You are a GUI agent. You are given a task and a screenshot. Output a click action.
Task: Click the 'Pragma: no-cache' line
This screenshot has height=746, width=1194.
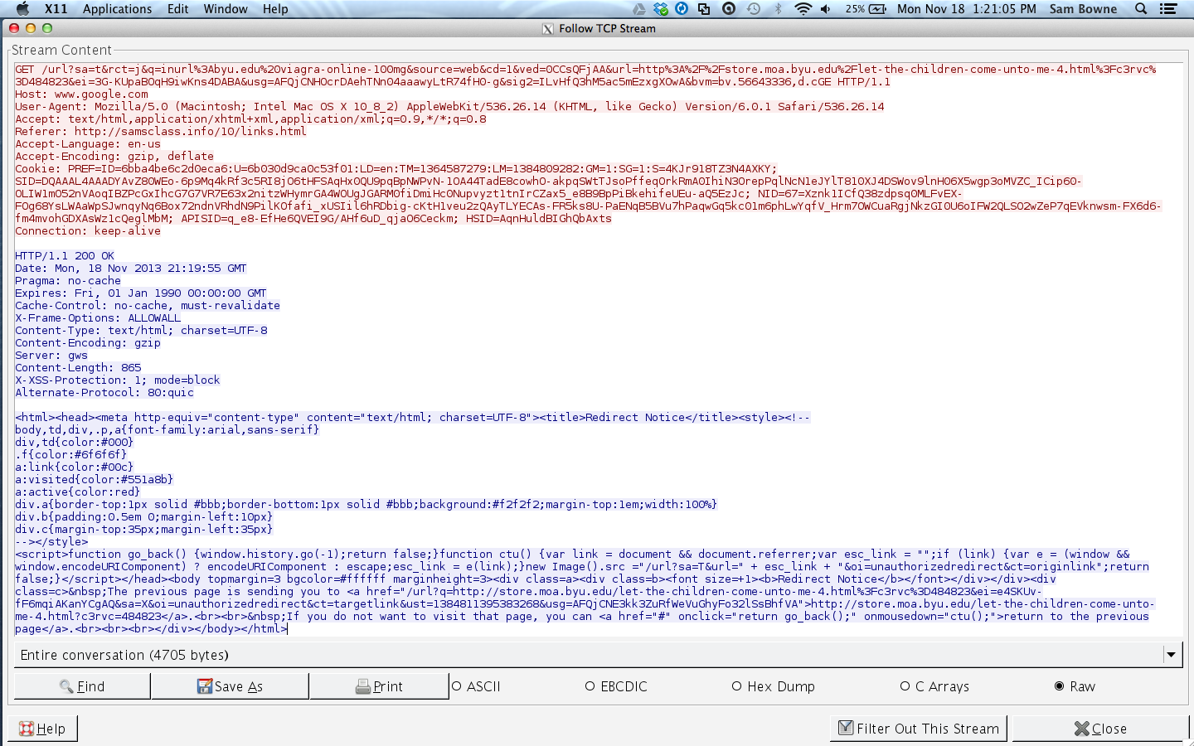68,281
